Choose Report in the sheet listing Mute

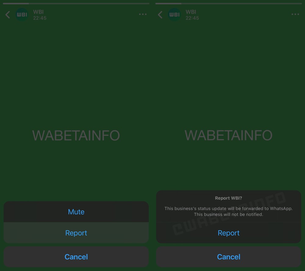click(x=76, y=233)
